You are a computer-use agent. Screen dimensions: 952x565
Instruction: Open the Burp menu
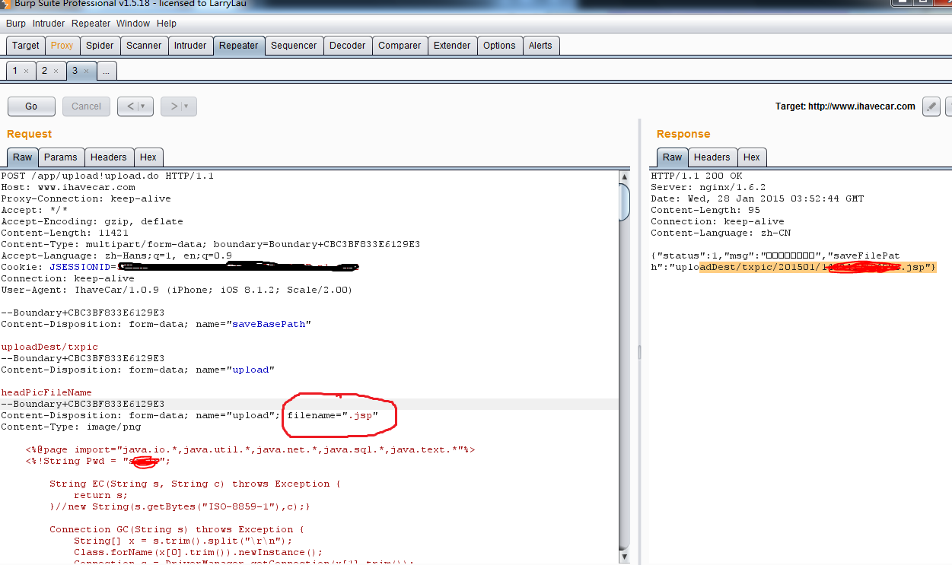click(16, 24)
